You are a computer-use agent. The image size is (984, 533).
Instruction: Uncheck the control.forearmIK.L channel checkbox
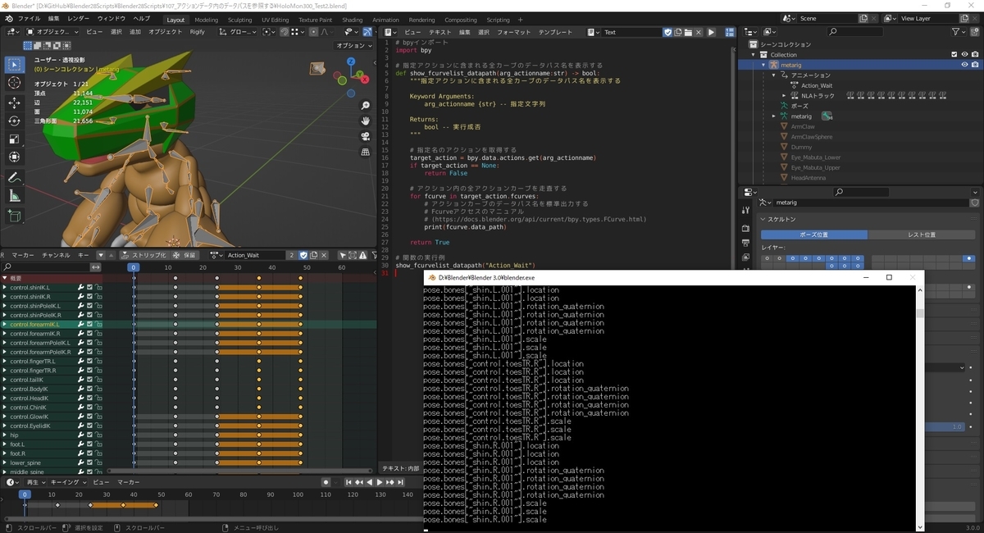pos(89,324)
